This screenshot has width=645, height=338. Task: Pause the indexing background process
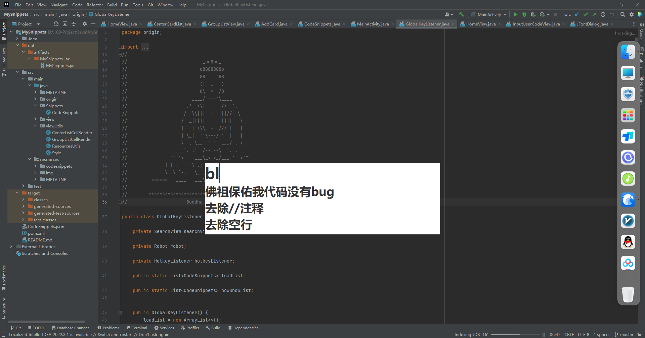point(544,335)
